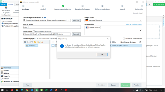Click the volume tray icon
165x92 pixels.
click(143, 90)
